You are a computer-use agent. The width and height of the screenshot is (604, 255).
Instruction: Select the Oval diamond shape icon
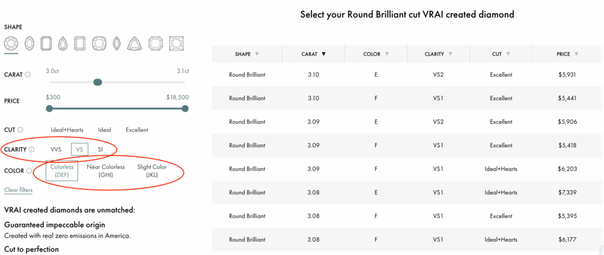point(29,42)
